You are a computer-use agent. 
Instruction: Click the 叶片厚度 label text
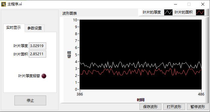point(21,46)
